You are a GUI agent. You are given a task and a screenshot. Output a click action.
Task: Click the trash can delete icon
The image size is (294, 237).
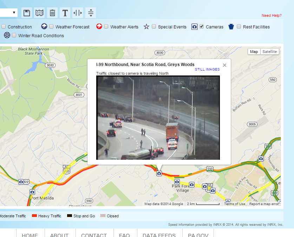[52, 13]
